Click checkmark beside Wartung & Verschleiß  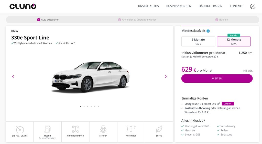coord(183,126)
